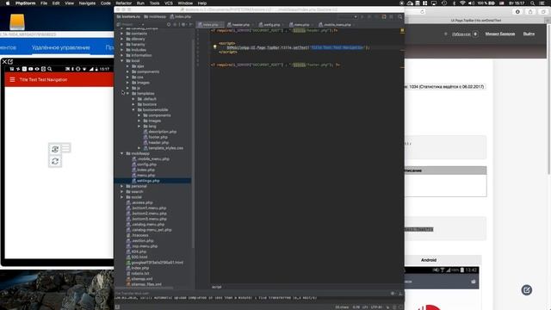
Task: Select the Удалённое управление tab
Action: 60,47
